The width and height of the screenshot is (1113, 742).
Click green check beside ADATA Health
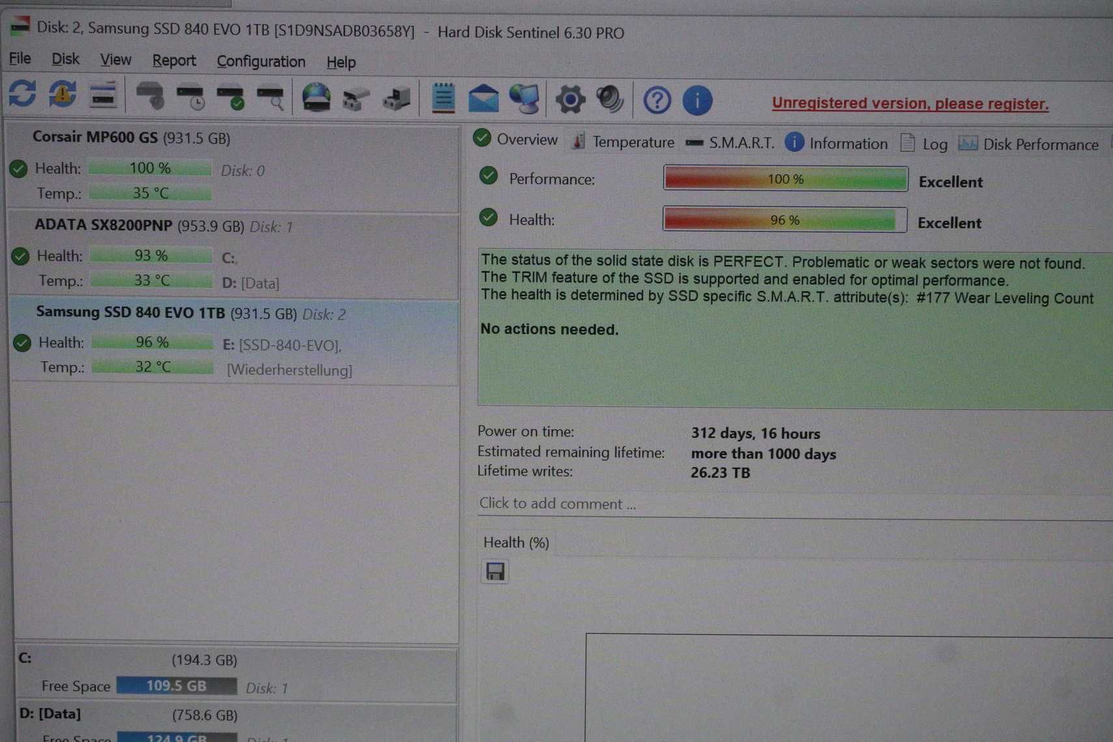coord(20,256)
